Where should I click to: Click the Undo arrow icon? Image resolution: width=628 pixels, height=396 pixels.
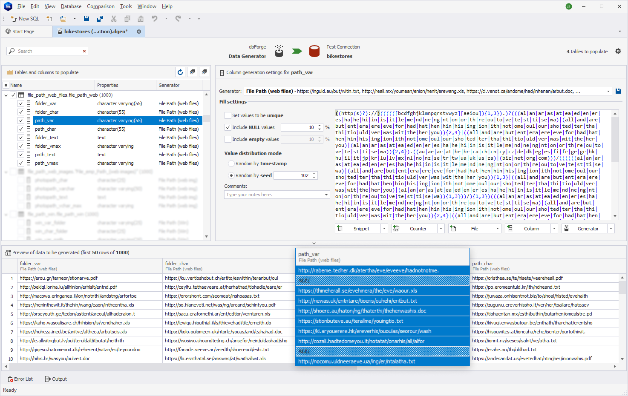[x=155, y=19]
